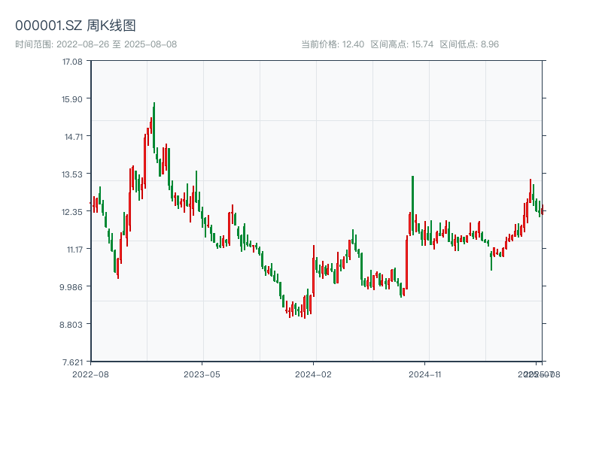Screen dimensions: 602x451
Task: Select the 时间范围 2022-08-26 至 2025-08-08 text
Action: pyautogui.click(x=96, y=44)
